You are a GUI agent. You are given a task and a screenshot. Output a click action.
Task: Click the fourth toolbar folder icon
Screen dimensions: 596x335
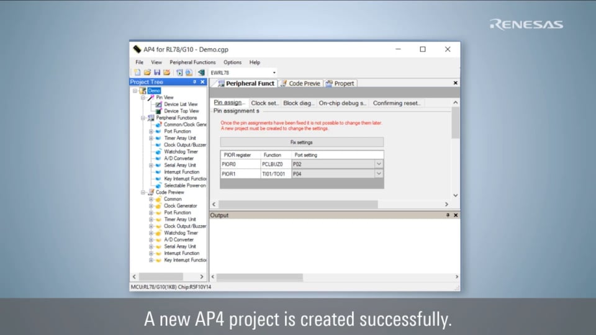tap(166, 72)
